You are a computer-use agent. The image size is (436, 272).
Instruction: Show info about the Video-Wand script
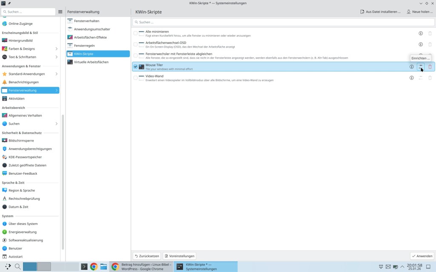[412, 78]
